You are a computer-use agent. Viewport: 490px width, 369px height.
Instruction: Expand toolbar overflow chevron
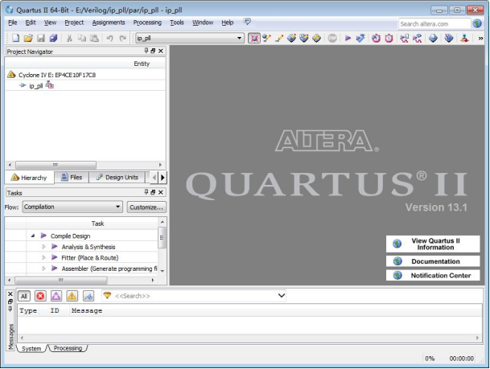coord(480,39)
